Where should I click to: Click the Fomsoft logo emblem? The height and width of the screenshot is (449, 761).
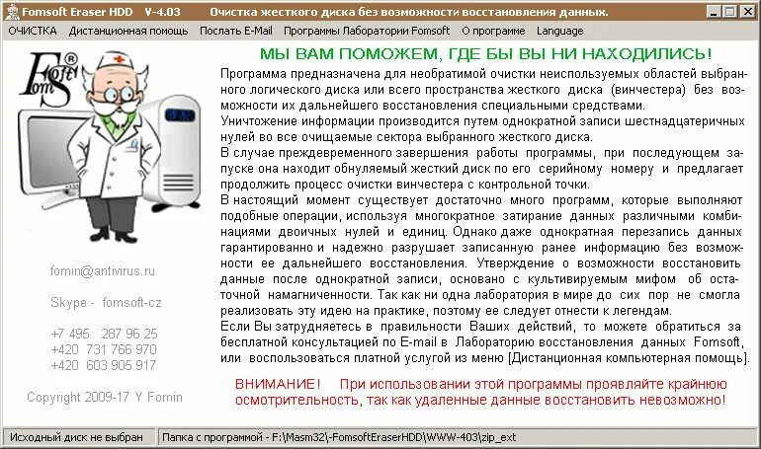point(48,79)
